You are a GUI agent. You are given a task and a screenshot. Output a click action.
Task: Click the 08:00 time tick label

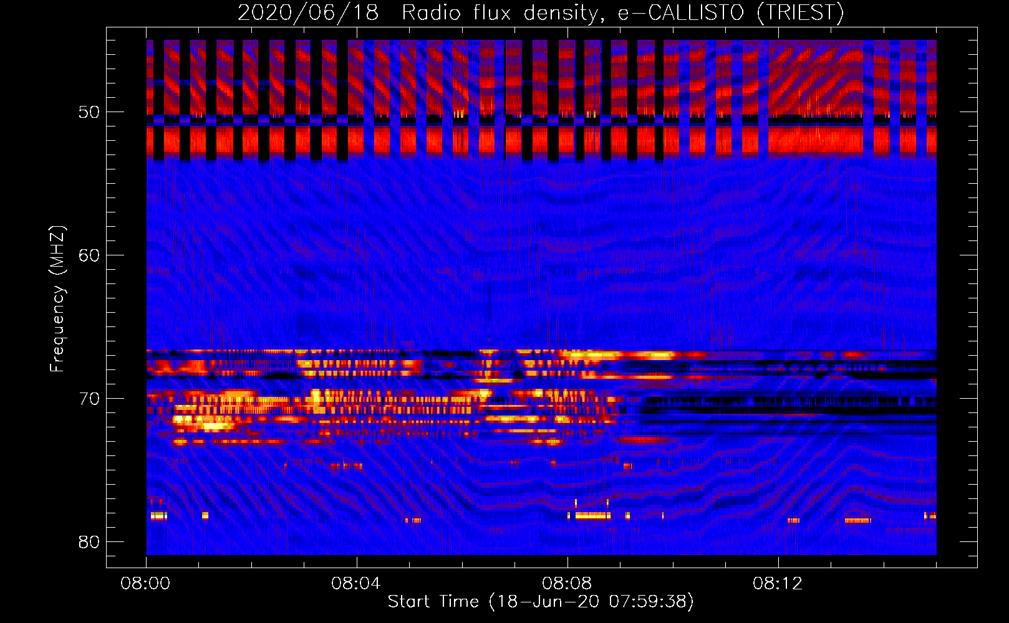point(145,584)
